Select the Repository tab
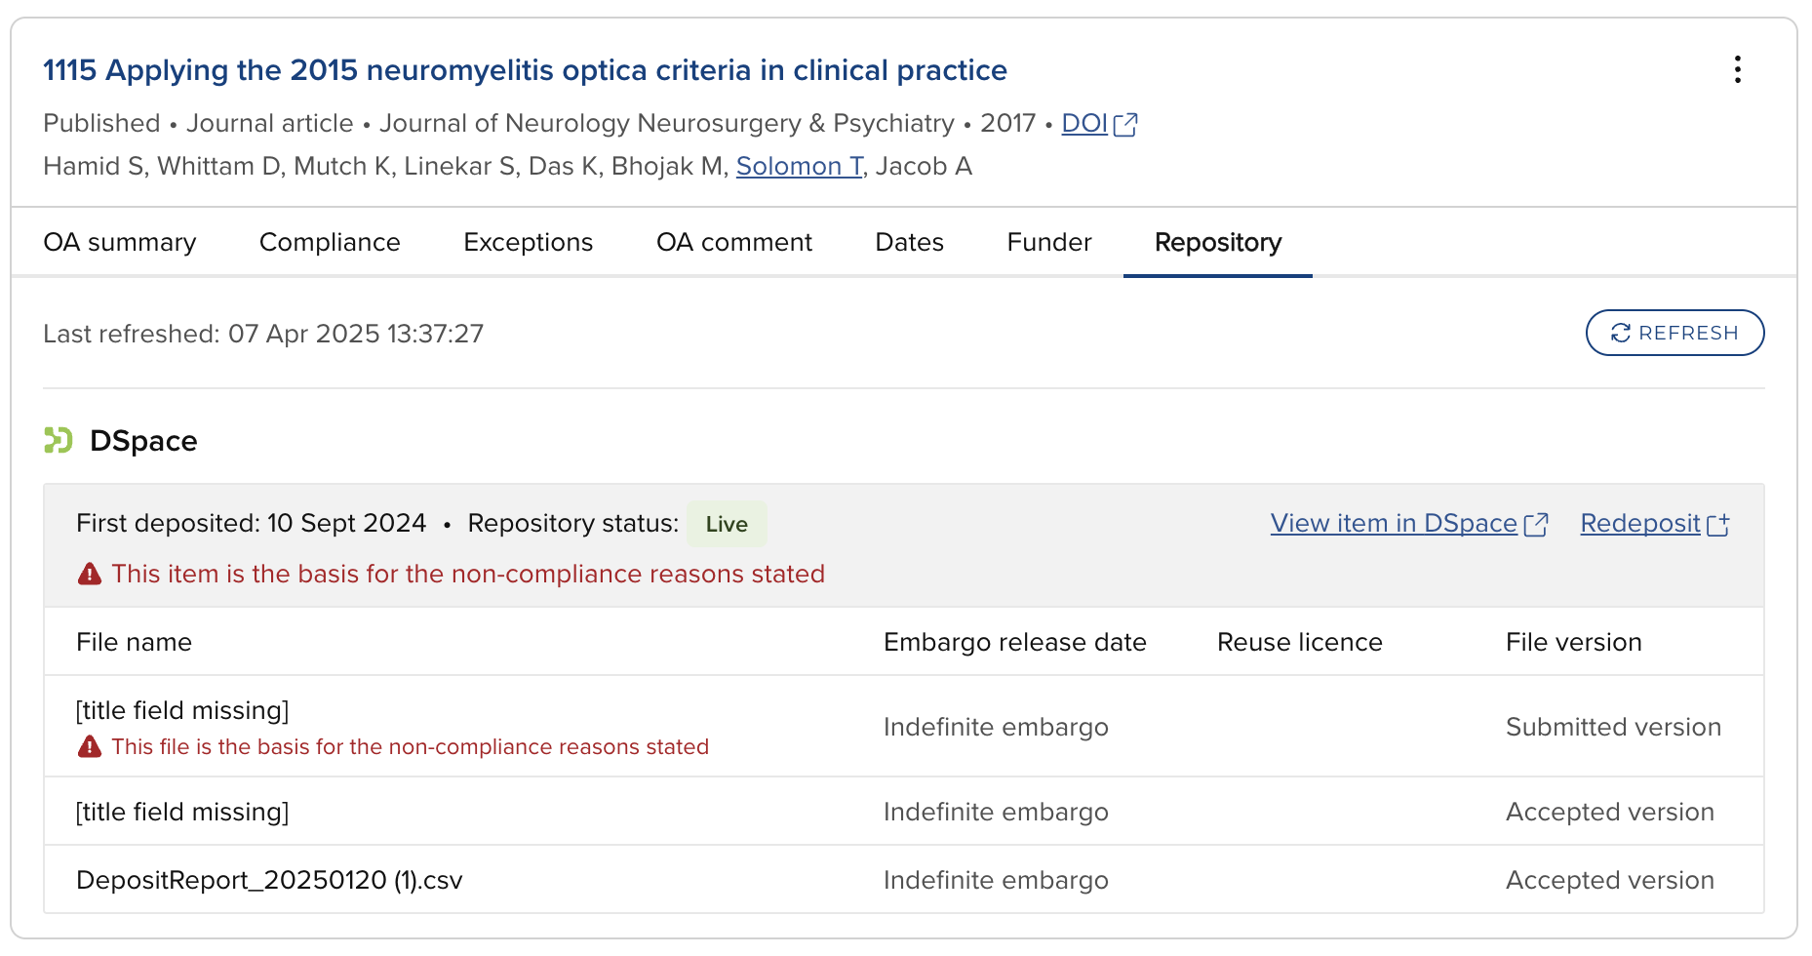Image resolution: width=1812 pixels, height=956 pixels. (1217, 242)
